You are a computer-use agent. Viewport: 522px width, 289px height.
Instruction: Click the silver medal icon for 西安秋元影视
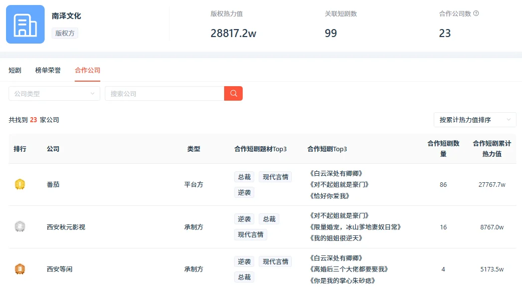click(x=21, y=227)
